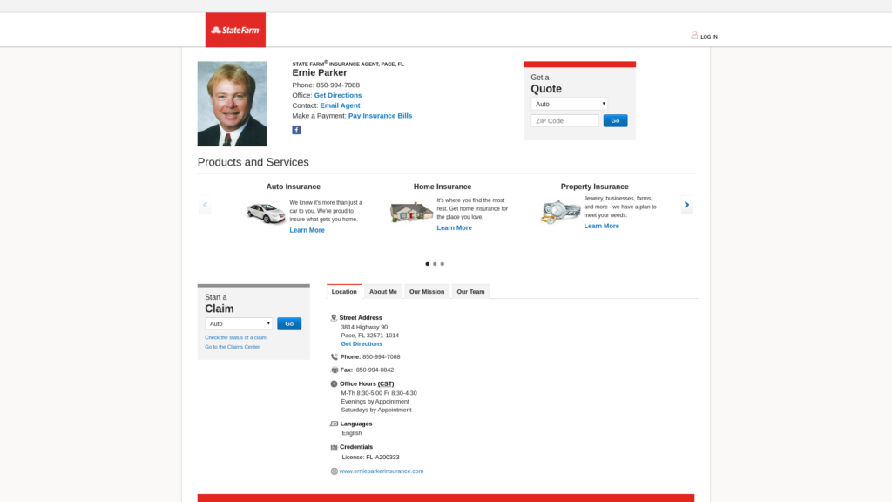892x502 pixels.
Task: Open the Our Team tab
Action: click(x=470, y=292)
